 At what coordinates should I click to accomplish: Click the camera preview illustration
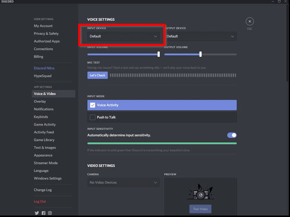201,192
